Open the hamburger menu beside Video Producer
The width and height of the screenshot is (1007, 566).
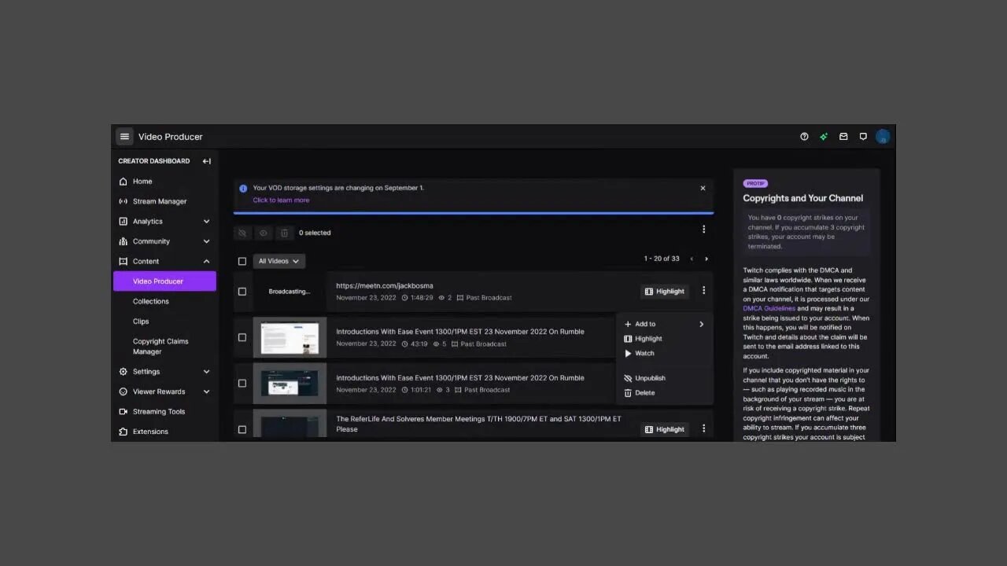coord(124,137)
